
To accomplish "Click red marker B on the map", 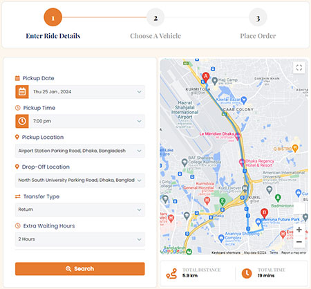I will tap(264, 213).
